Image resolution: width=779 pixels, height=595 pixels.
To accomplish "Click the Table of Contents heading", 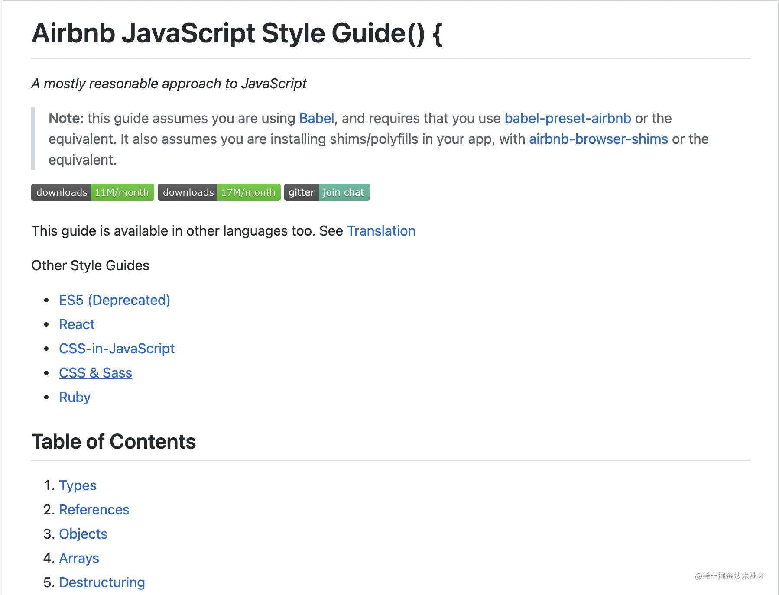I will [x=114, y=442].
